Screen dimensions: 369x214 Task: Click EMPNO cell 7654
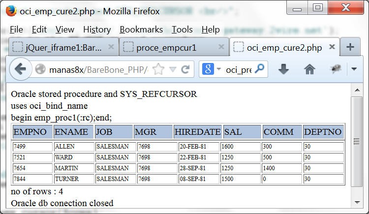[x=32, y=168]
